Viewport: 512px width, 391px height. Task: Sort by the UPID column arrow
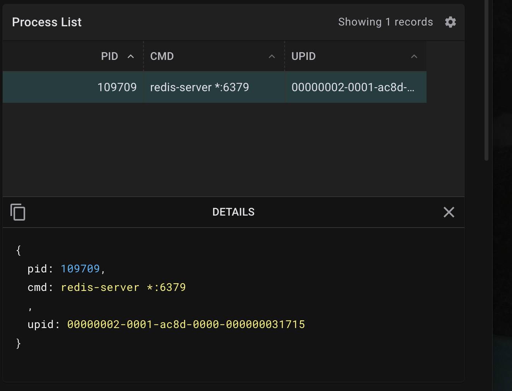(x=414, y=56)
